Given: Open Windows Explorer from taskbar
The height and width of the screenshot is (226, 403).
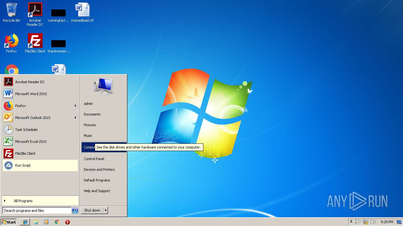Looking at the screenshot, I should [x=36, y=222].
